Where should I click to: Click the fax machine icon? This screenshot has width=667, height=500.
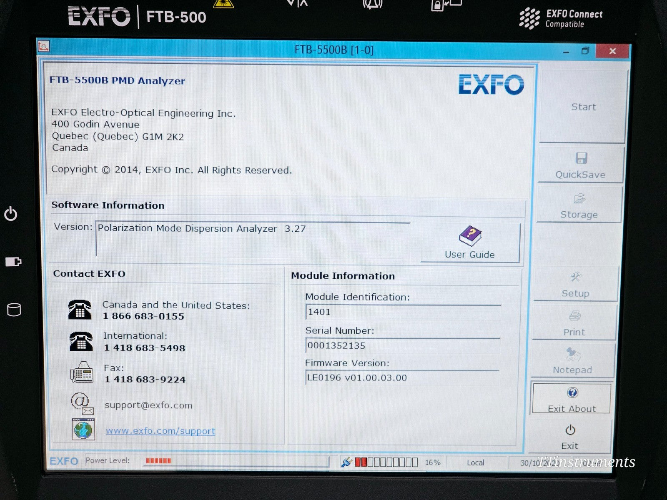[x=82, y=372]
